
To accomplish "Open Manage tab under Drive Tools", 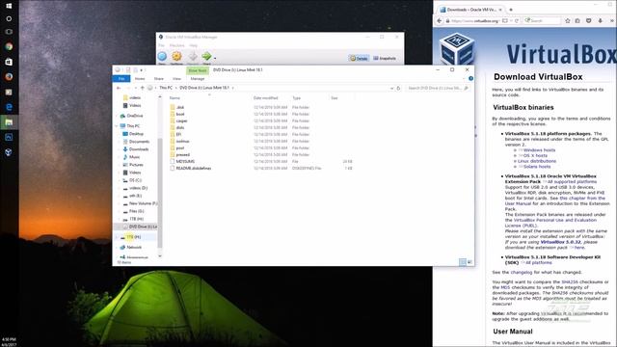I will coord(198,79).
